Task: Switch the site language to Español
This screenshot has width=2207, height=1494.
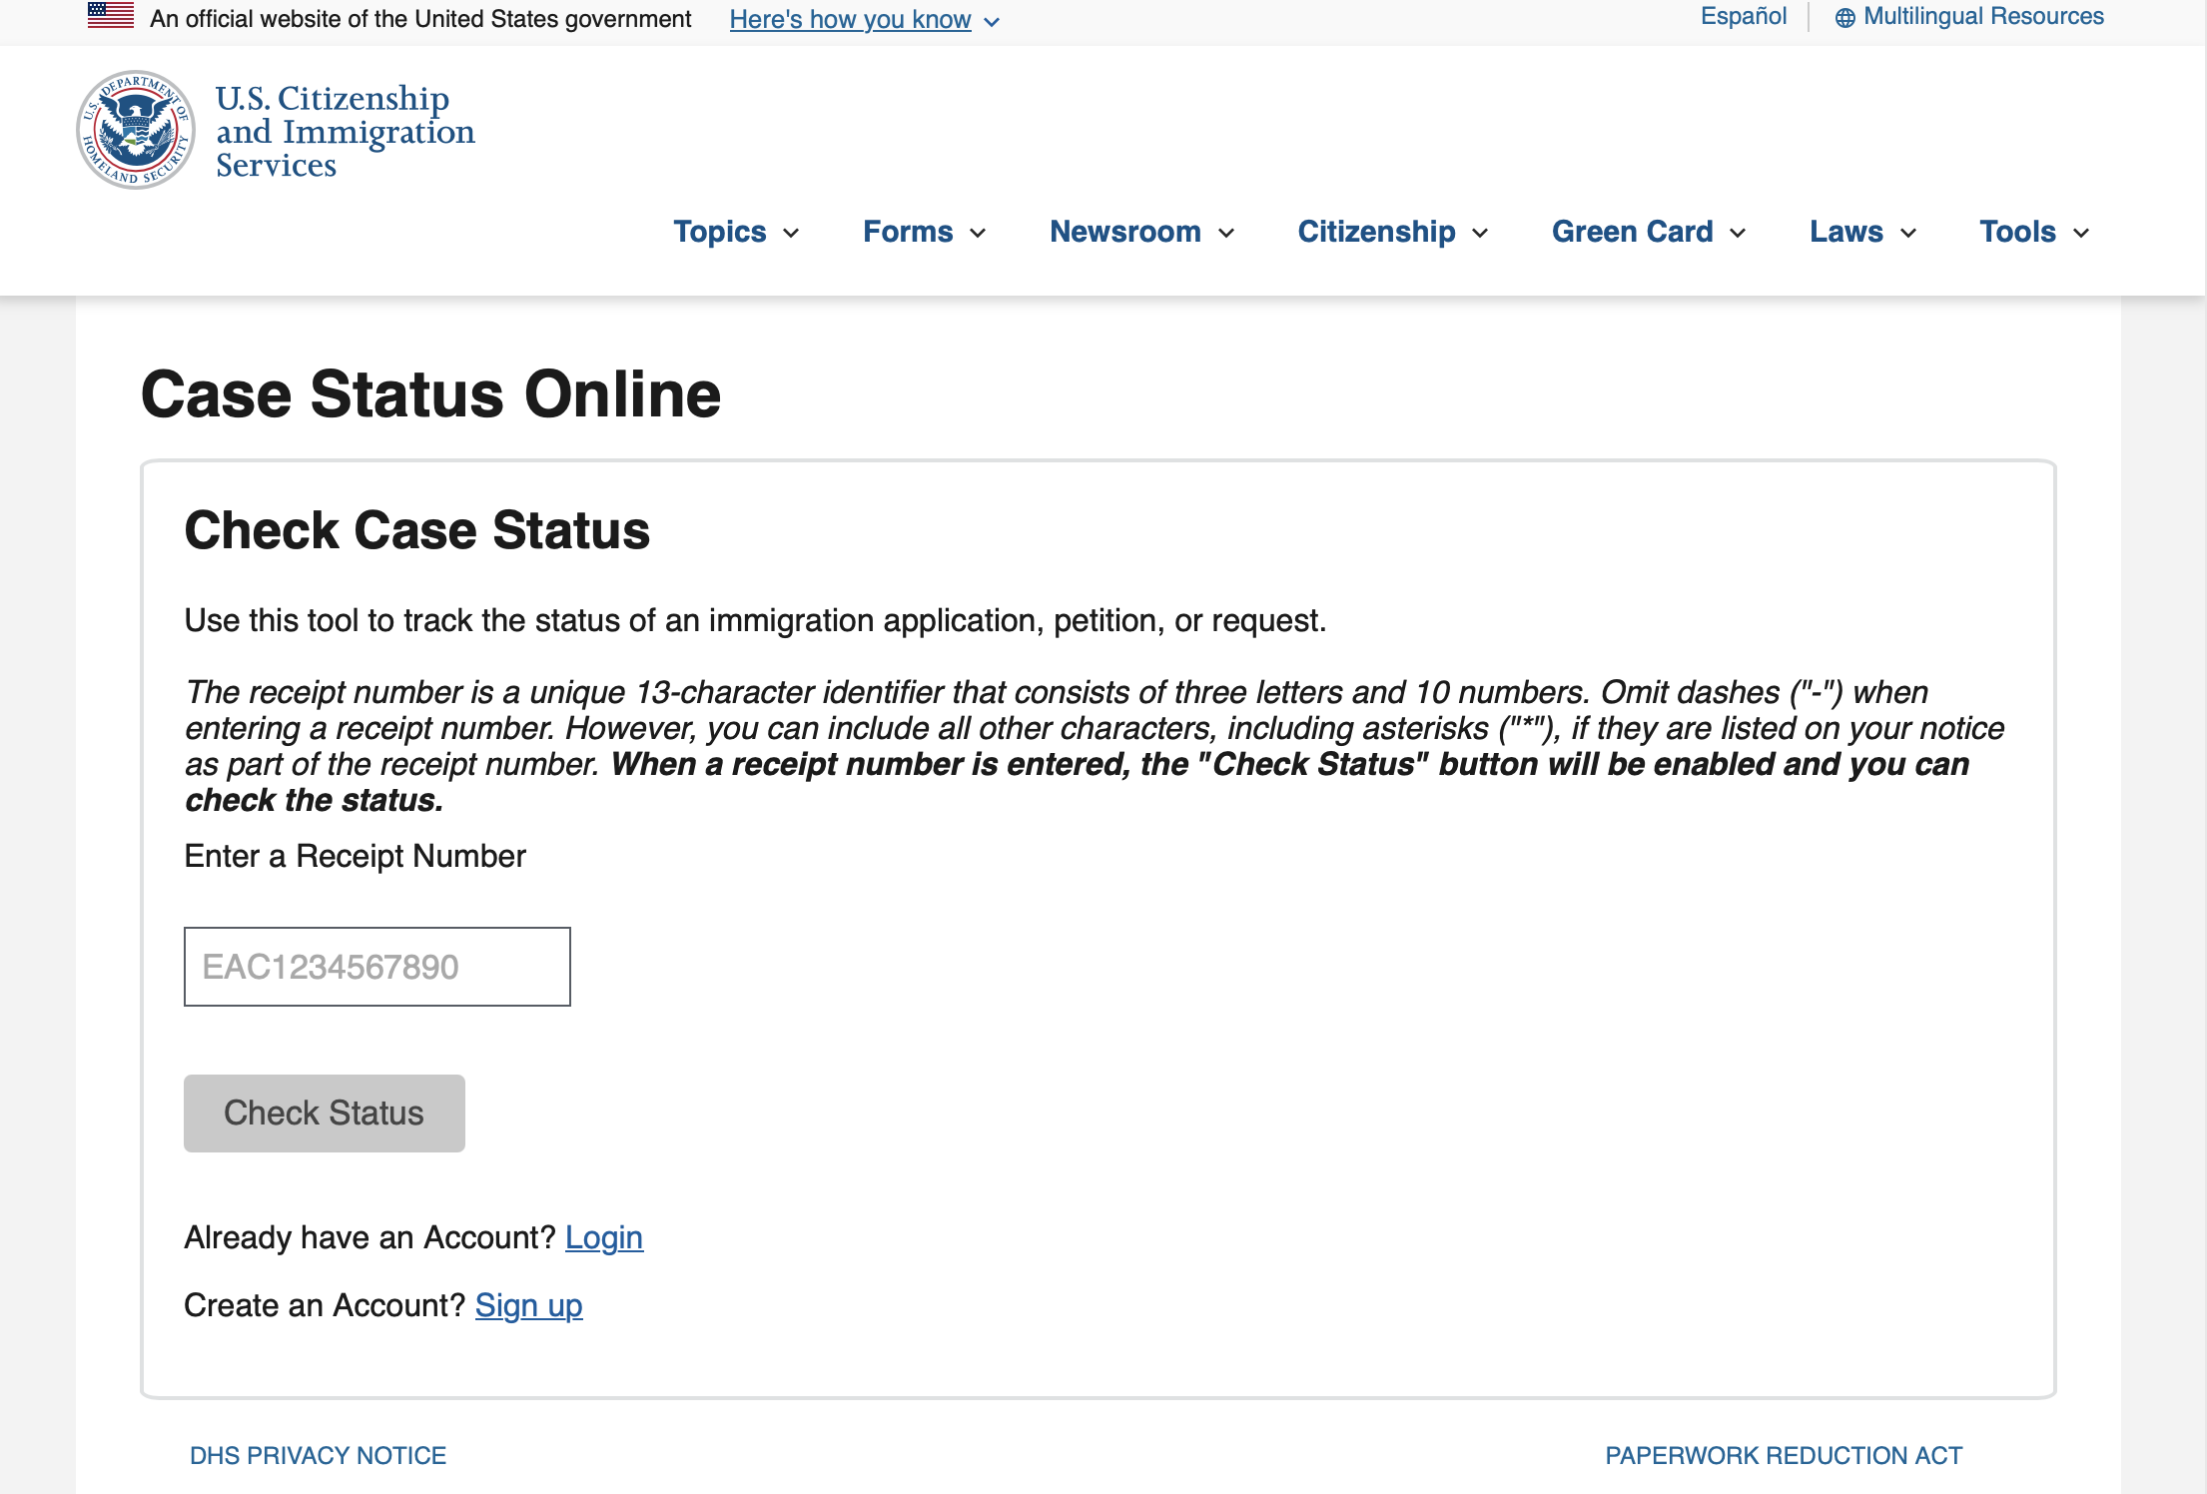Action: (1744, 16)
